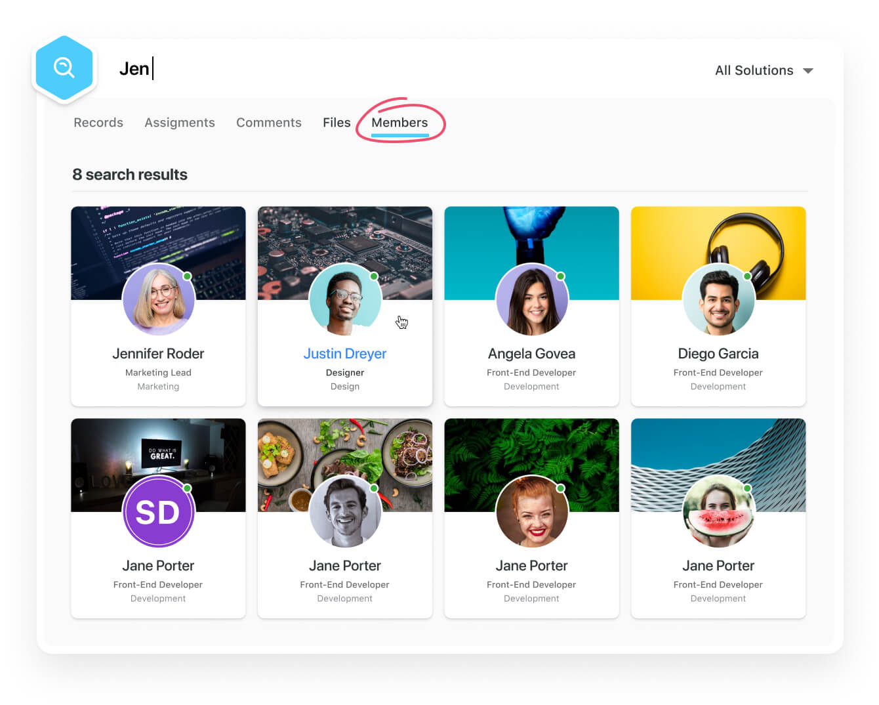This screenshot has height=705, width=879.
Task: Select Angela Govea's profile avatar
Action: click(532, 299)
